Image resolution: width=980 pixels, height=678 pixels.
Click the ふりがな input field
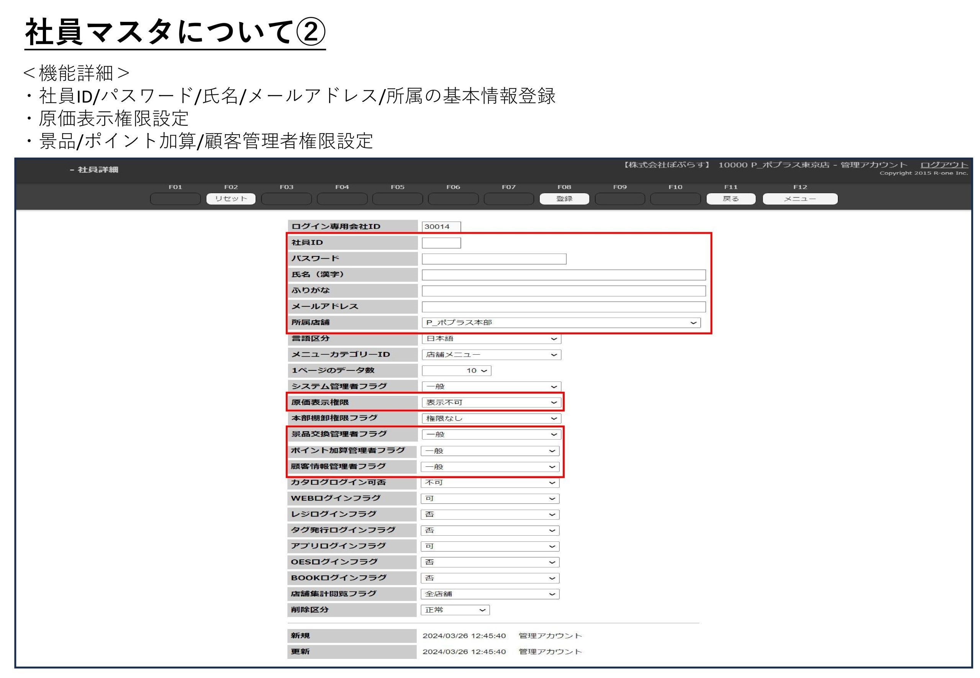pyautogui.click(x=563, y=290)
